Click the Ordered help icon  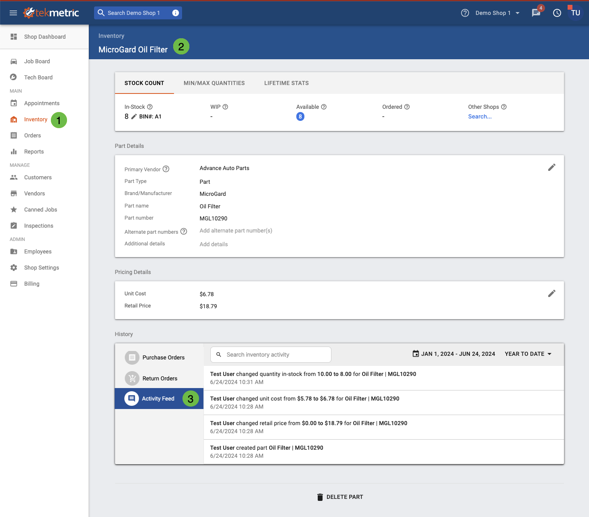tap(407, 107)
